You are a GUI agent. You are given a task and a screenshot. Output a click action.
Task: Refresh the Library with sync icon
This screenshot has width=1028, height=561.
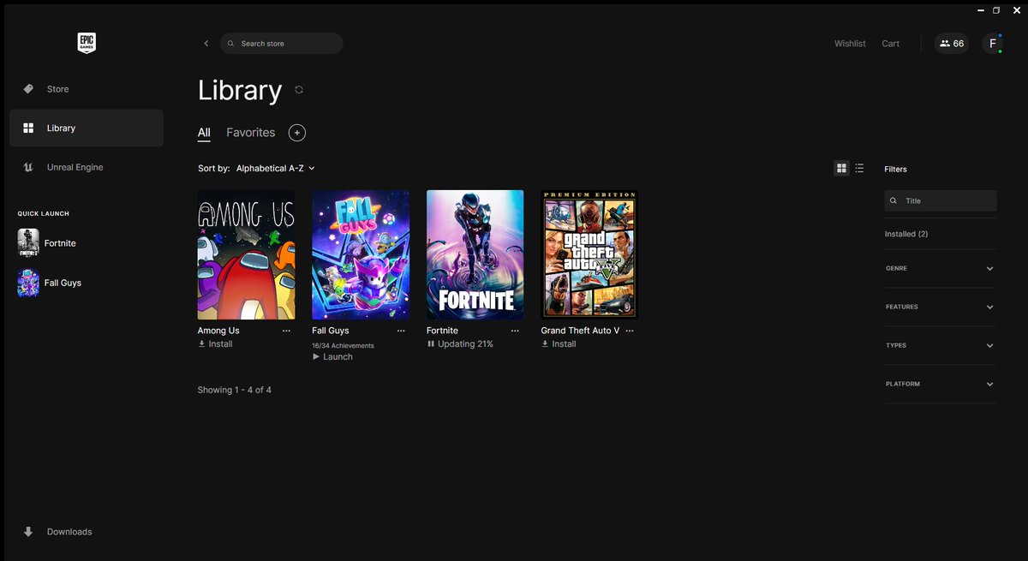[x=299, y=90]
